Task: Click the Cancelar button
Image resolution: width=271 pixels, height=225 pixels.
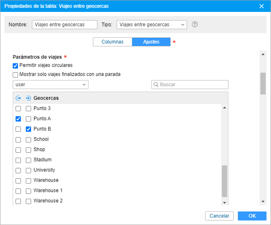Action: point(219,216)
